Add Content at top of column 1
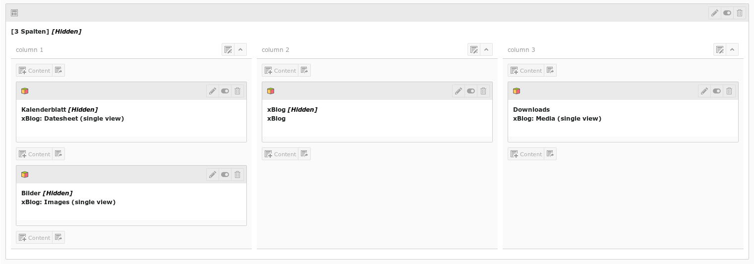This screenshot has height=264, width=754. click(34, 70)
